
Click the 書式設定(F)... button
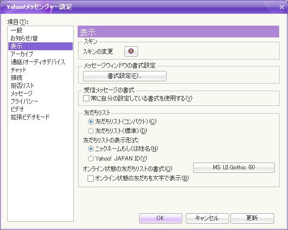click(x=125, y=76)
